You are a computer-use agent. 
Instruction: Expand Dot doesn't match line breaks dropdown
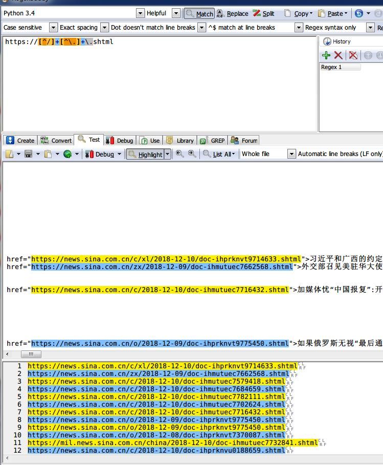click(x=201, y=28)
